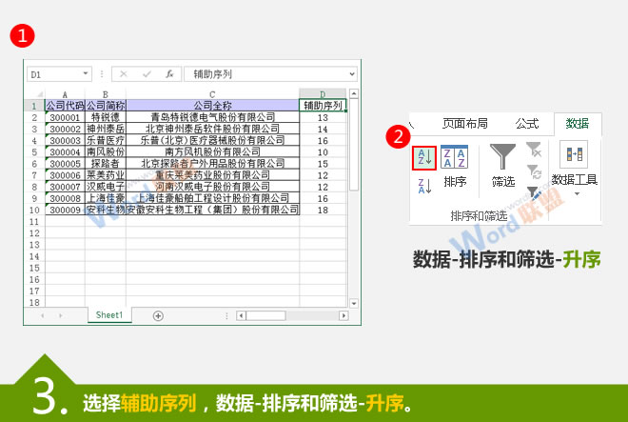The image size is (628, 422).
Task: Click the reapply filter icon
Action: click(534, 172)
